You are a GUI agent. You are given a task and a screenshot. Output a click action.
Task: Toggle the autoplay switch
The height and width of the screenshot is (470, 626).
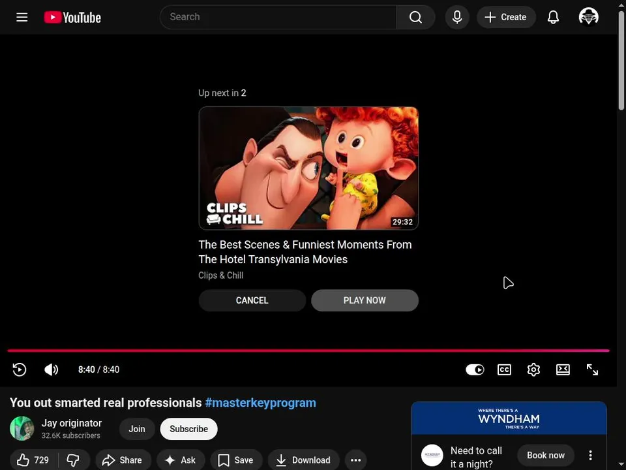click(475, 369)
